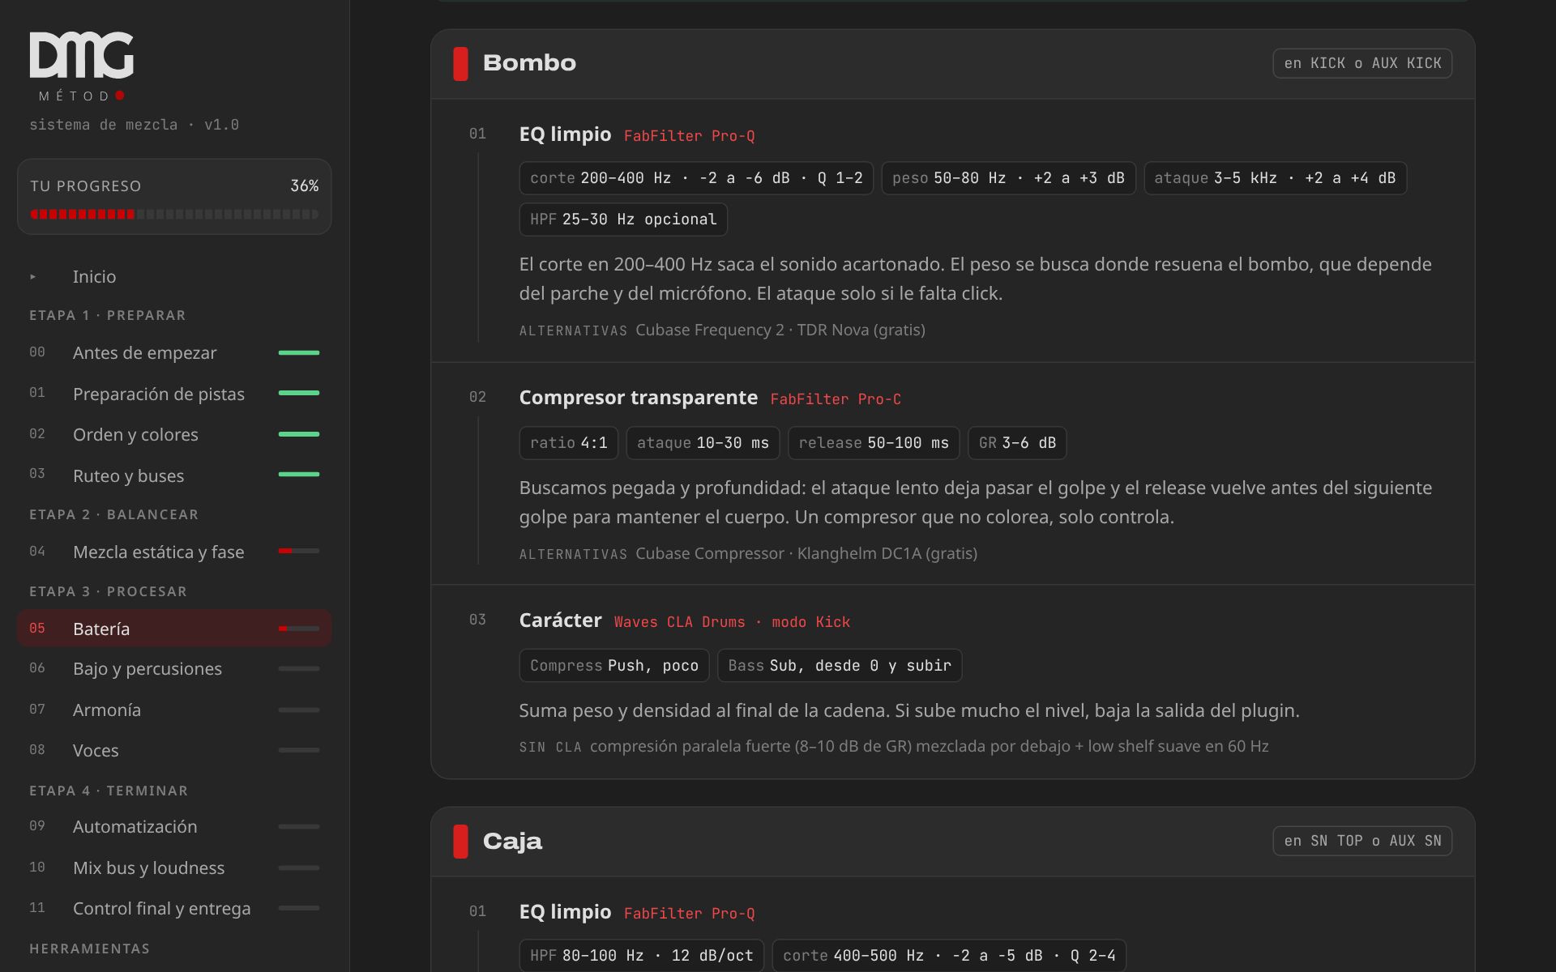1556x972 pixels.
Task: Click the 'en KICK o AUX KICK' badge
Action: pyautogui.click(x=1362, y=63)
